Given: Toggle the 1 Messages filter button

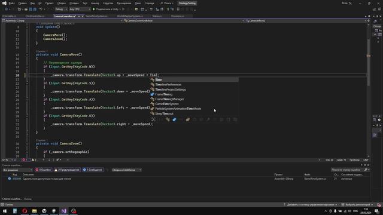Looking at the screenshot, I should coord(93,170).
